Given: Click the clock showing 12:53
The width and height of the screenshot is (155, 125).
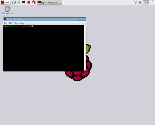Looking at the screenshot, I should pos(152,2).
